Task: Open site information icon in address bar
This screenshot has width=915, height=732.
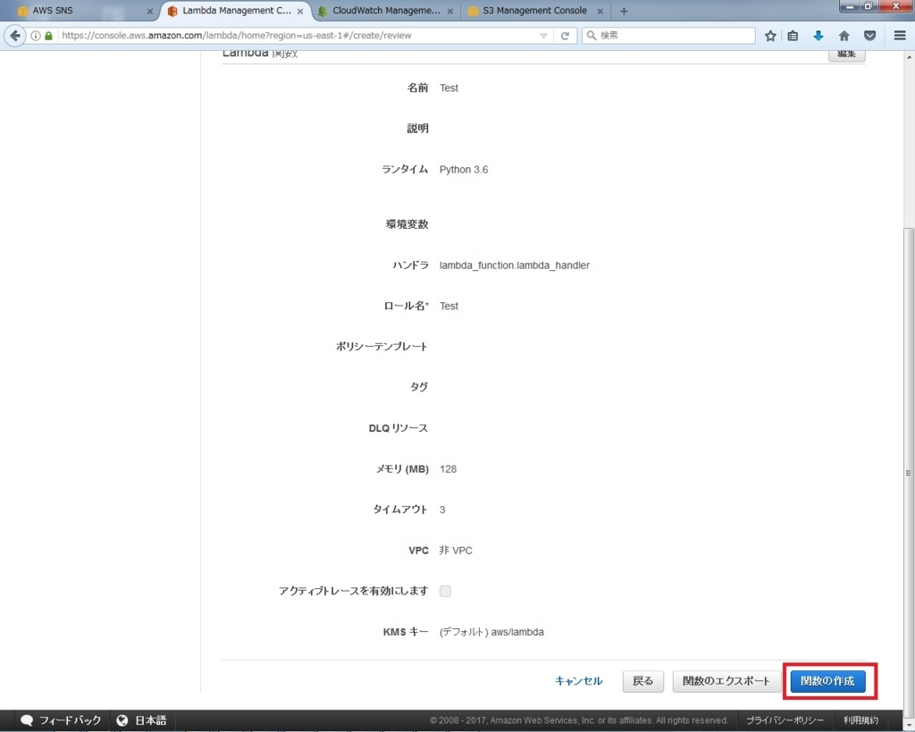Action: (36, 36)
